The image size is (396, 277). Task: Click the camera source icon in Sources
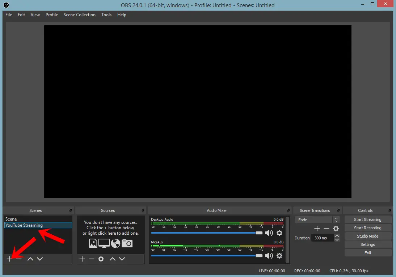coord(127,243)
